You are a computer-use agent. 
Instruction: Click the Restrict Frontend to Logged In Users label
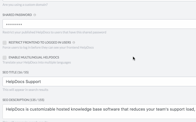pyautogui.click(x=40, y=43)
